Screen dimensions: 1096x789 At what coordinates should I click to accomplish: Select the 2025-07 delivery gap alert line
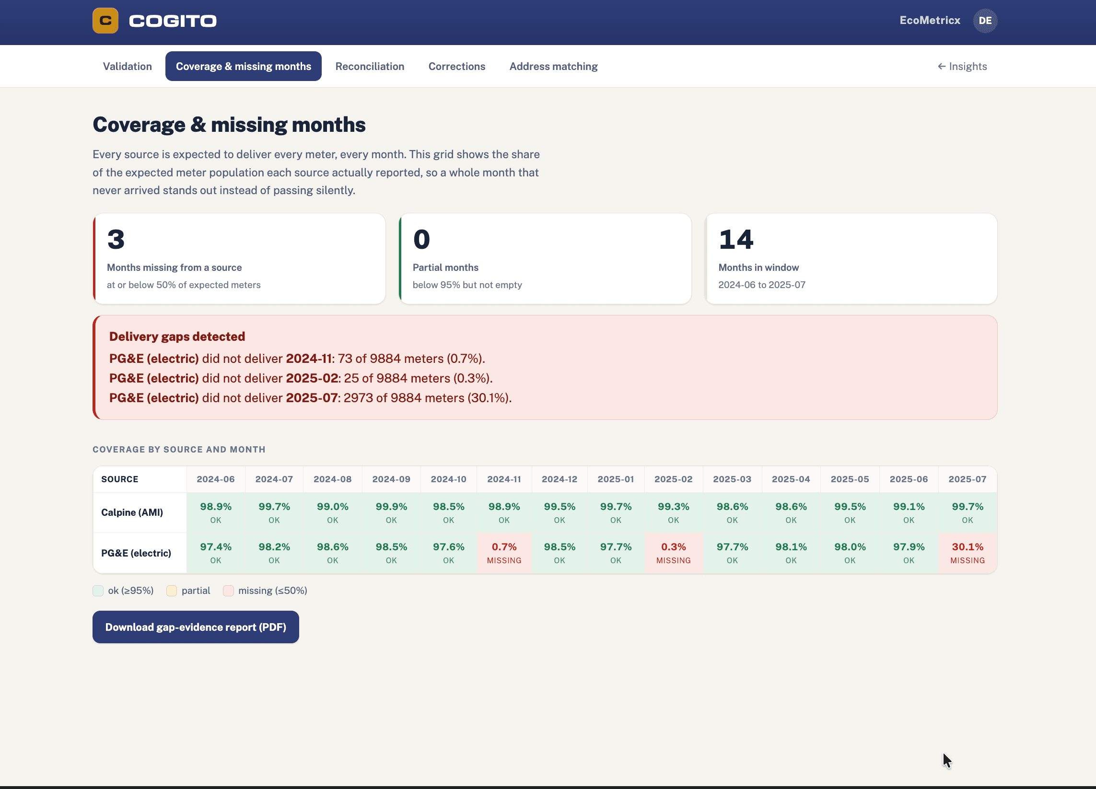pos(310,398)
